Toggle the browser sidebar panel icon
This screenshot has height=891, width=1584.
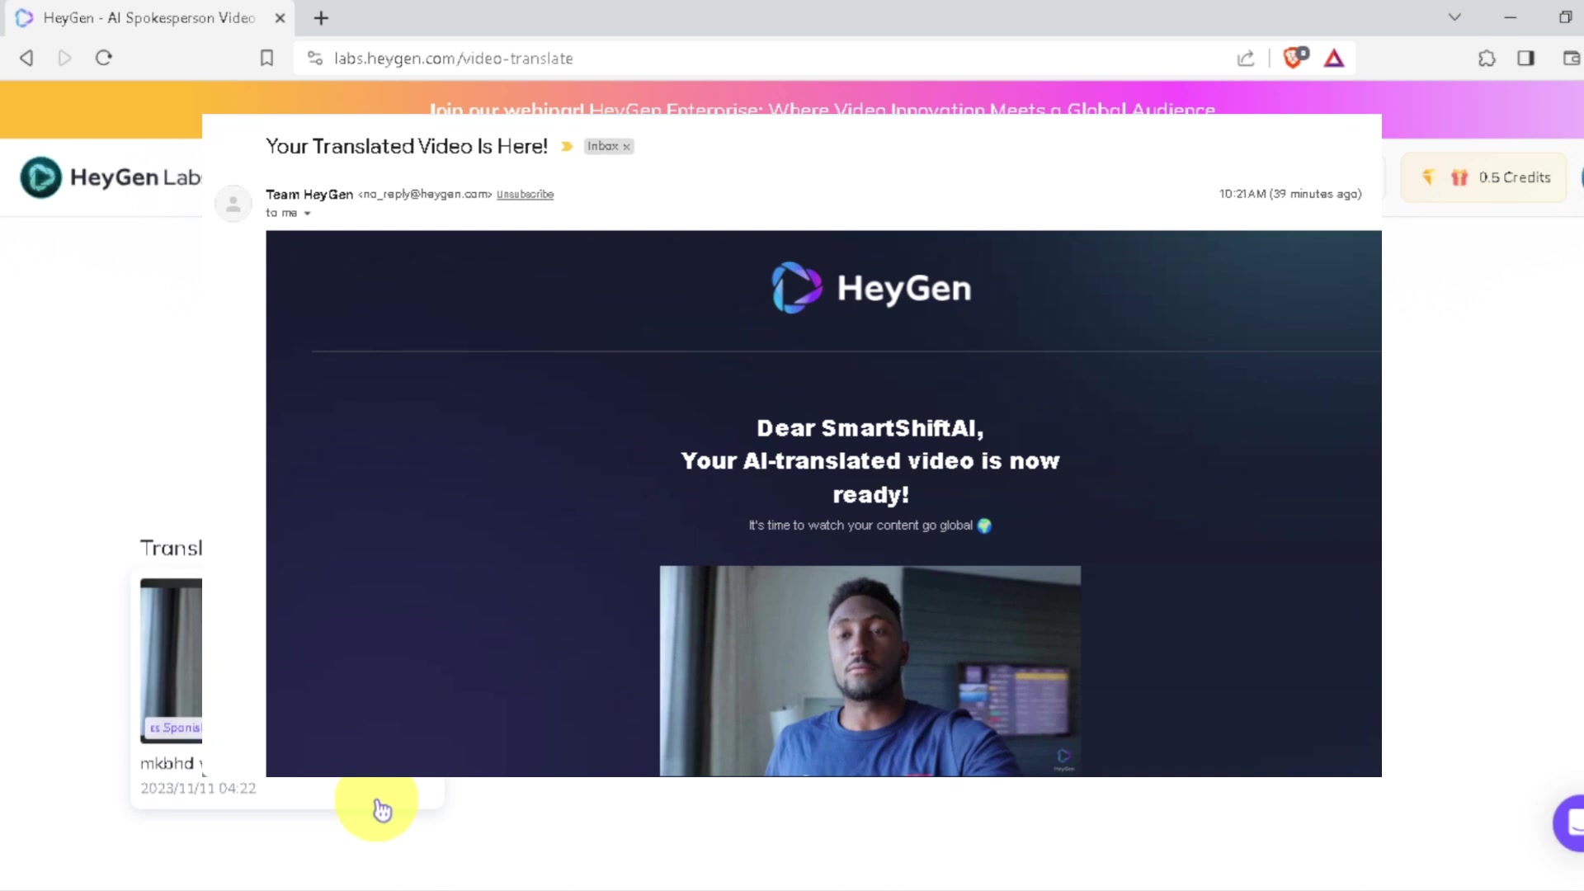click(x=1525, y=58)
